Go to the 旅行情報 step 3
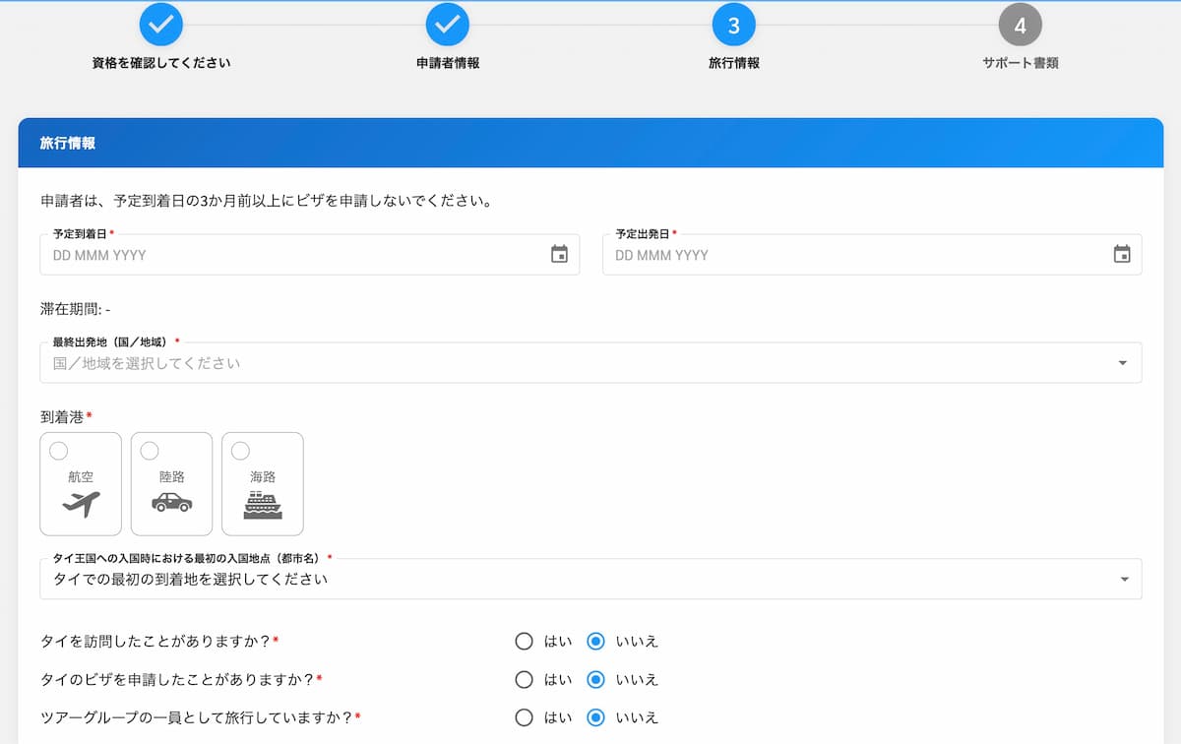Viewport: 1181px width, 744px height. [x=733, y=25]
